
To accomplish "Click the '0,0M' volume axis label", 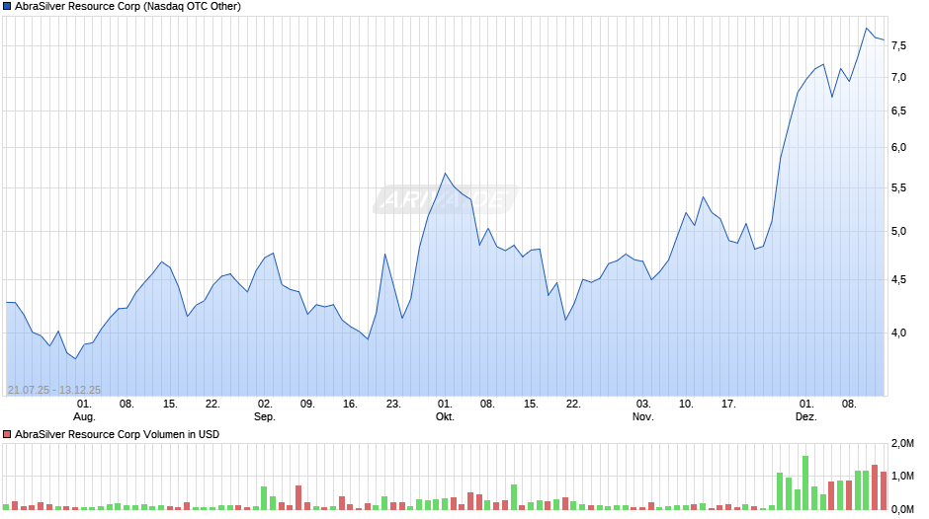I will click(902, 509).
